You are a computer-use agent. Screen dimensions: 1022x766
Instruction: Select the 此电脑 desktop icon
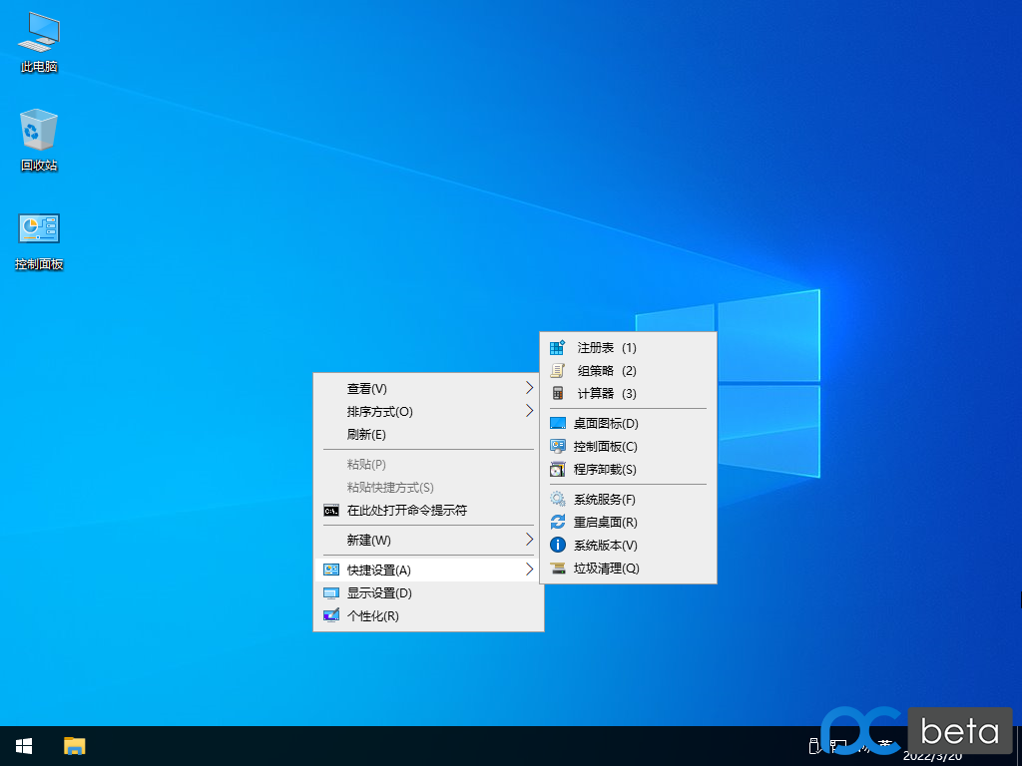(39, 42)
